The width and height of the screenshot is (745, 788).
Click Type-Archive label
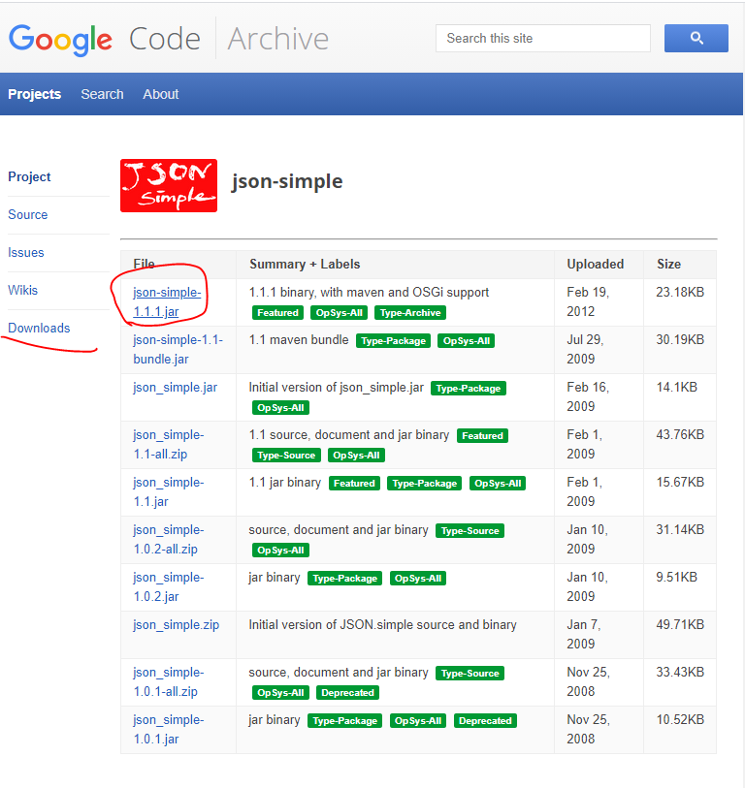click(410, 313)
